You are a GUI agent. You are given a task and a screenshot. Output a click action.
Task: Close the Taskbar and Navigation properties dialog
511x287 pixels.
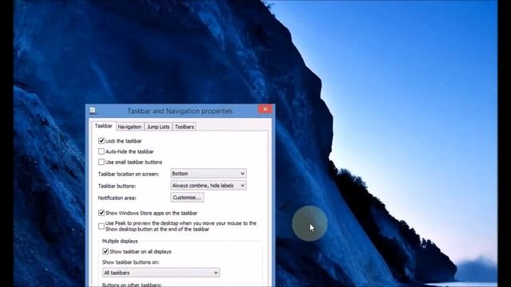[x=265, y=109]
